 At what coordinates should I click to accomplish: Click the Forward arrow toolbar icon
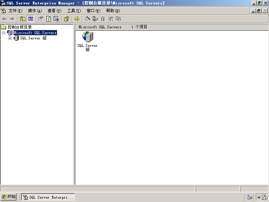click(12, 19)
